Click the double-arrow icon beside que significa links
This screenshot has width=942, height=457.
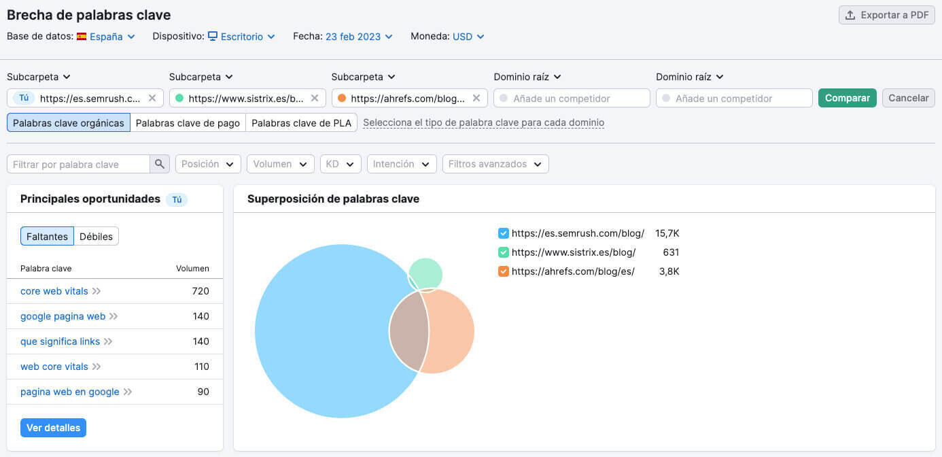pos(108,341)
